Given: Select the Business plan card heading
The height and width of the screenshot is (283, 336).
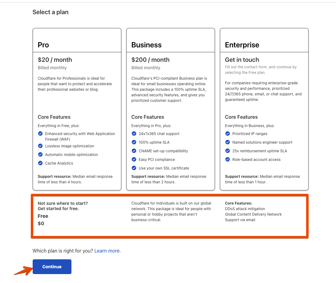Looking at the screenshot, I should [146, 45].
